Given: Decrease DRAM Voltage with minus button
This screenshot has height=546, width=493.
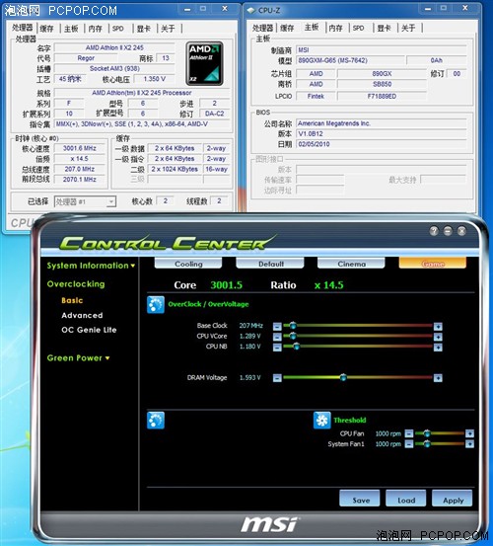Looking at the screenshot, I should pos(277,378).
